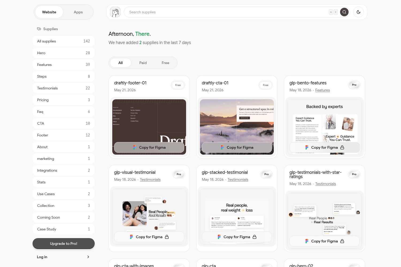Screen dimensions: 401x267
Task: Open the All supplies category
Action: pyautogui.click(x=64, y=41)
